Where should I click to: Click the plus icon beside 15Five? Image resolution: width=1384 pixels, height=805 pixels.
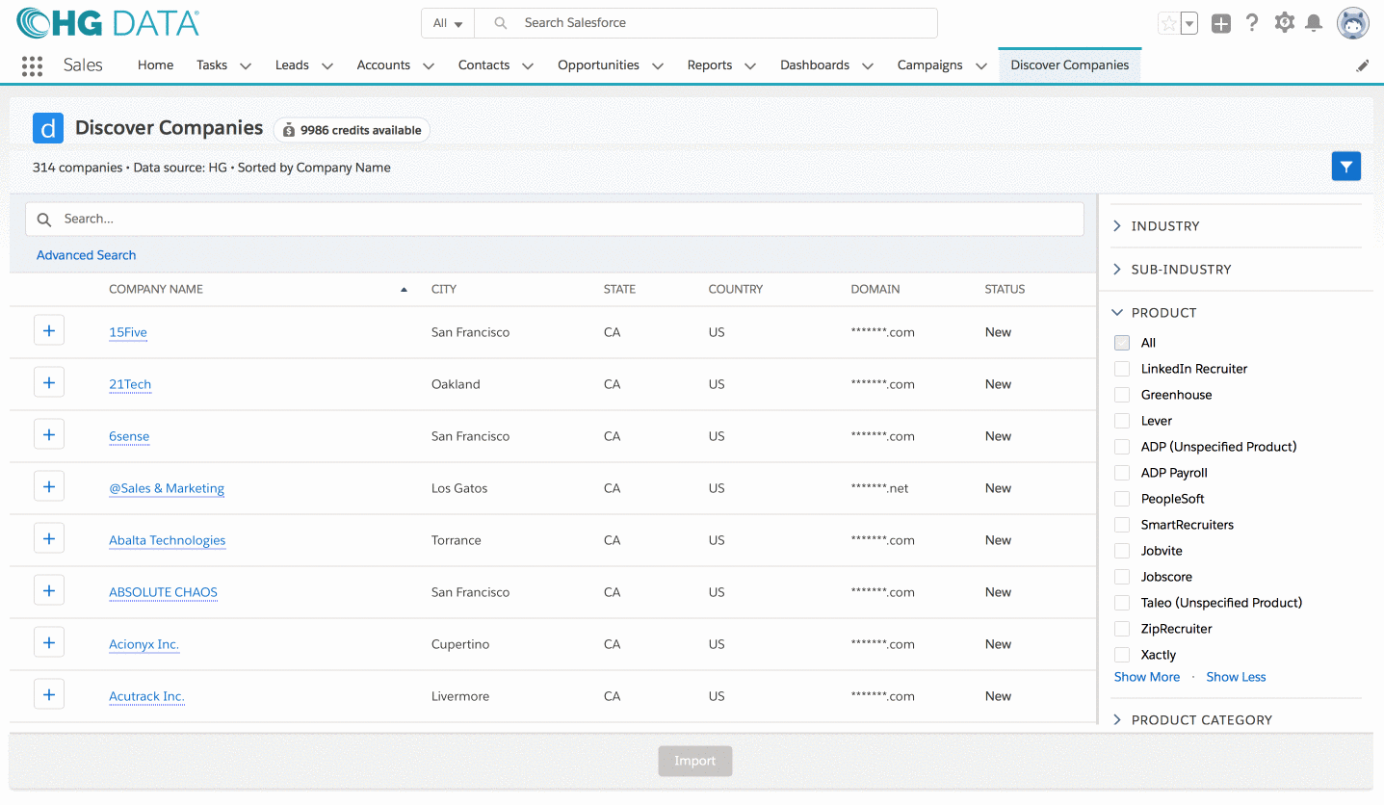coord(49,331)
